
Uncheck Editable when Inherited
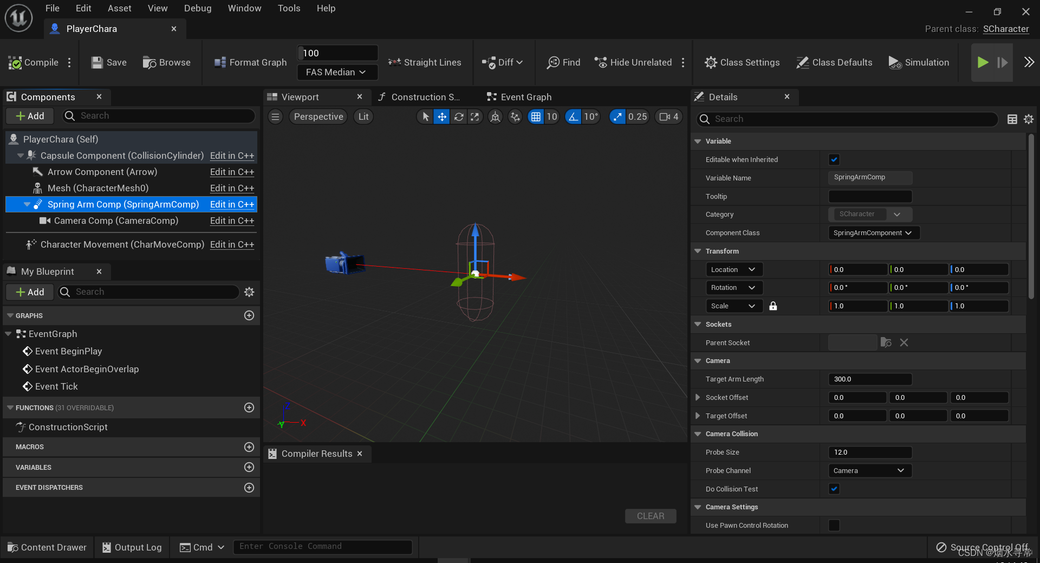[x=834, y=159]
